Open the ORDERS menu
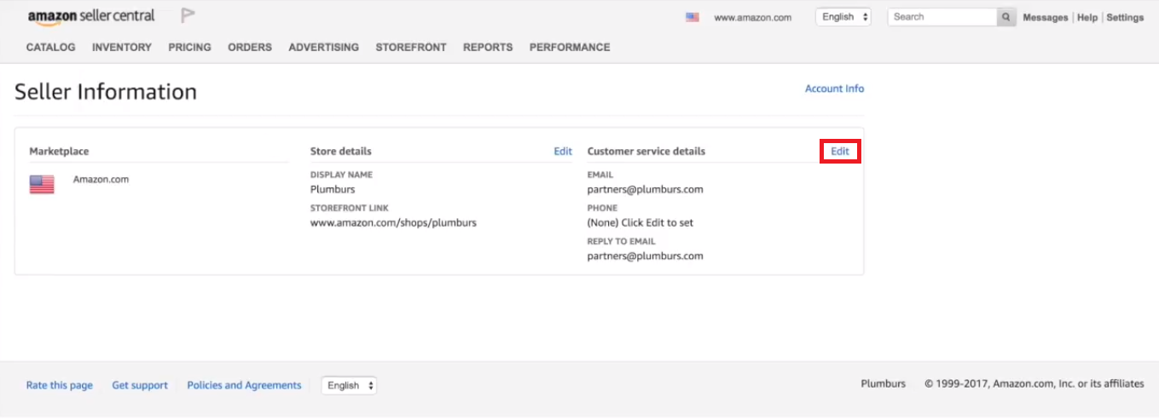The image size is (1159, 420). pos(250,48)
